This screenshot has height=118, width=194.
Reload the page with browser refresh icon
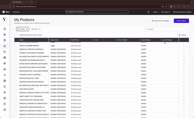[x=10, y=6]
